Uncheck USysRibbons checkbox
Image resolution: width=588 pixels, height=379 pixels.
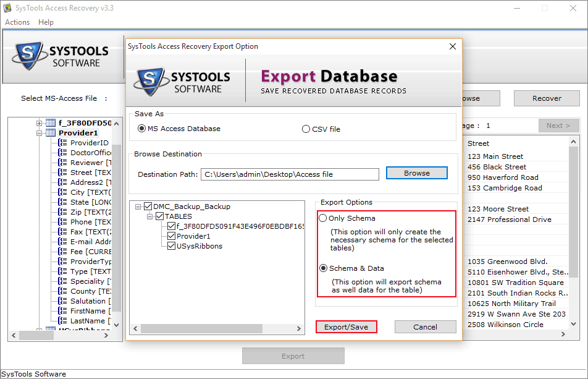click(171, 246)
